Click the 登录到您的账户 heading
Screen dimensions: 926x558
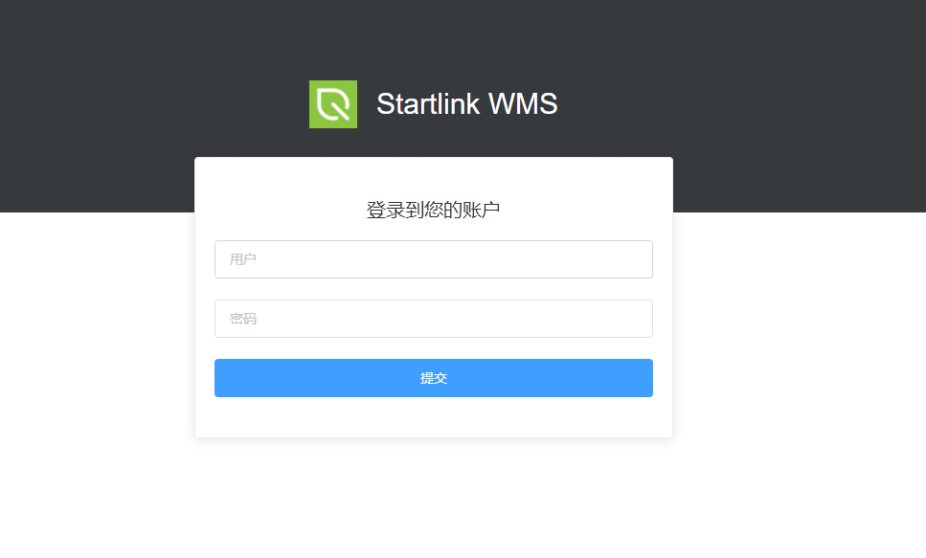coord(433,210)
